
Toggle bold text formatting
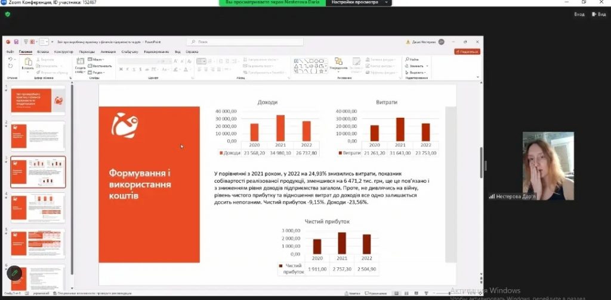(x=121, y=69)
